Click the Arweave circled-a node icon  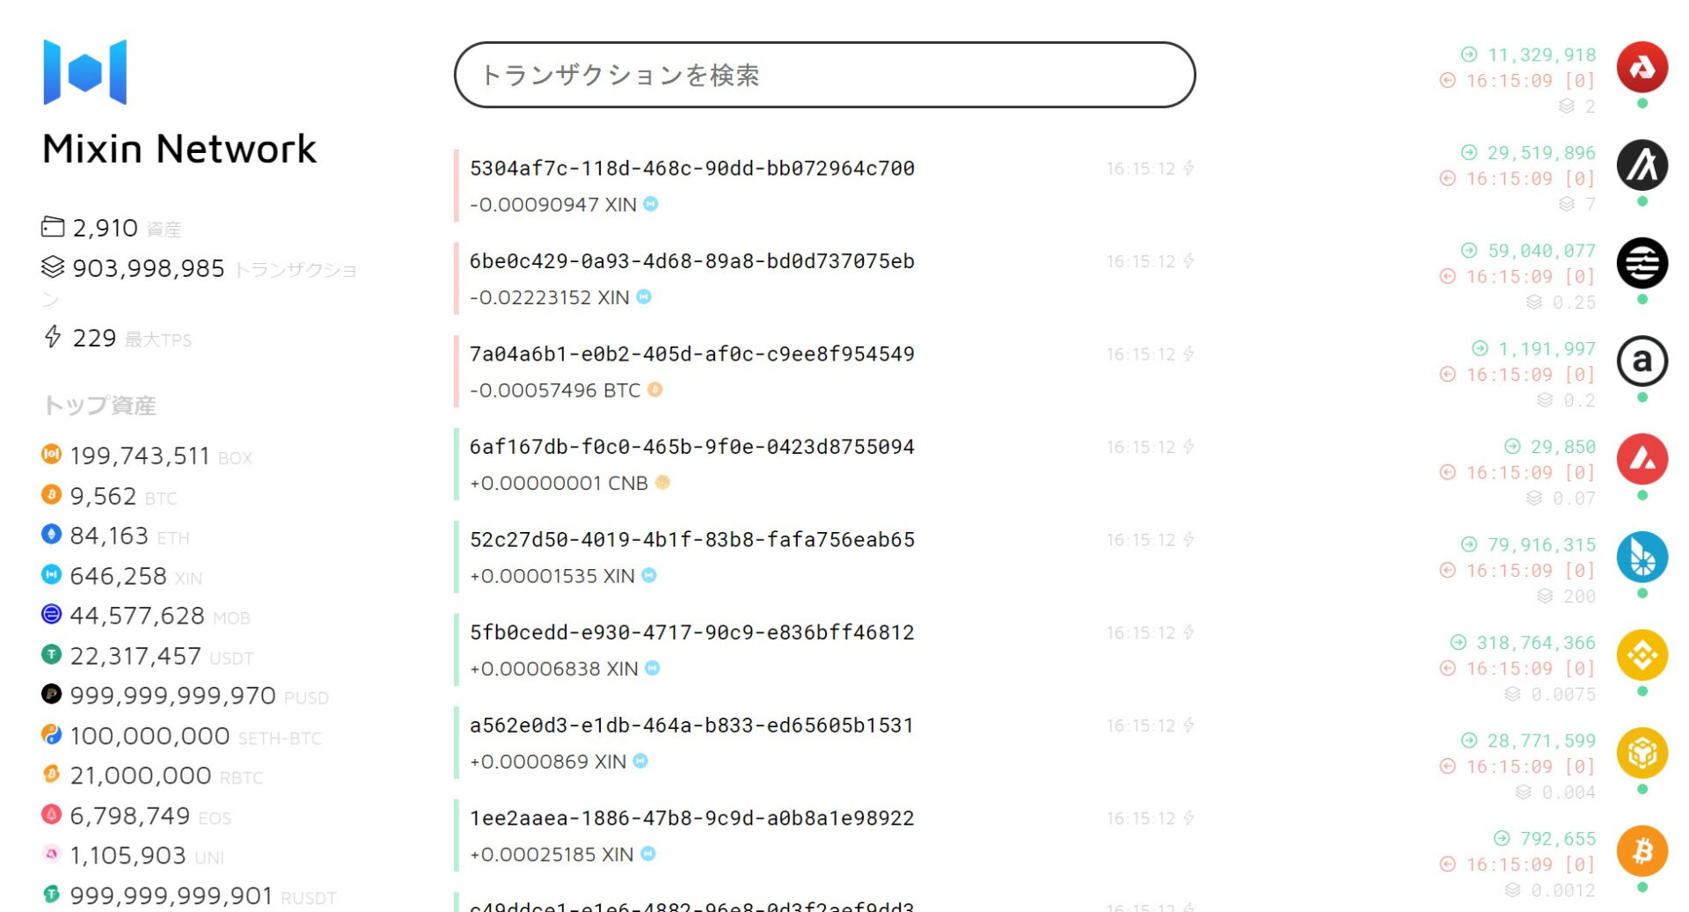[x=1641, y=361]
